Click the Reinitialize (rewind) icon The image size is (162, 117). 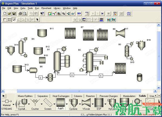(102, 14)
